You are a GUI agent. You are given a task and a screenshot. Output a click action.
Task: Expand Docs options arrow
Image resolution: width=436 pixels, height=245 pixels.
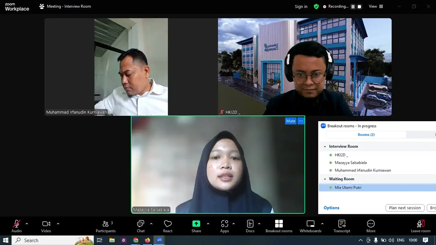(x=259, y=224)
